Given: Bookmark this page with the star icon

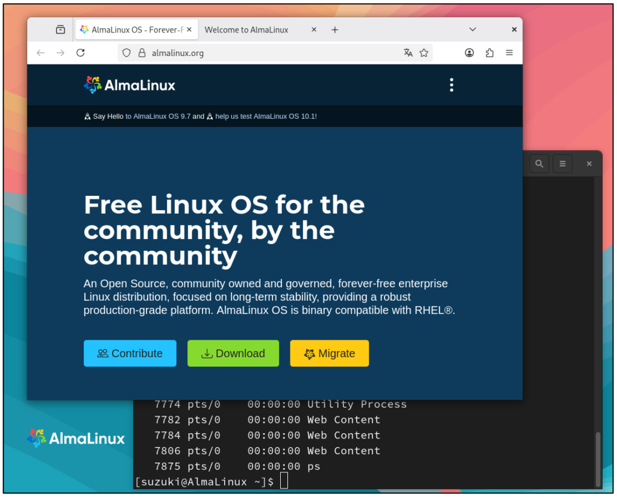Looking at the screenshot, I should click(424, 53).
